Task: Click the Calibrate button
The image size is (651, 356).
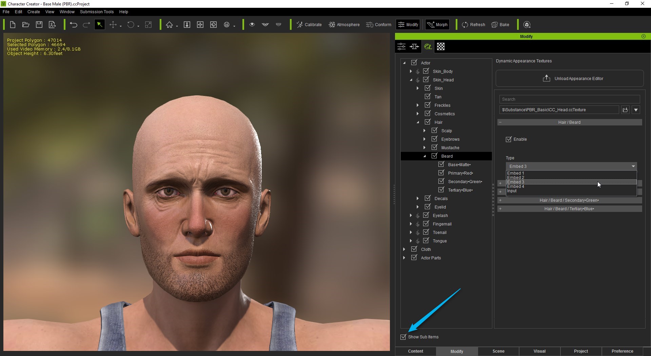Action: coord(309,24)
